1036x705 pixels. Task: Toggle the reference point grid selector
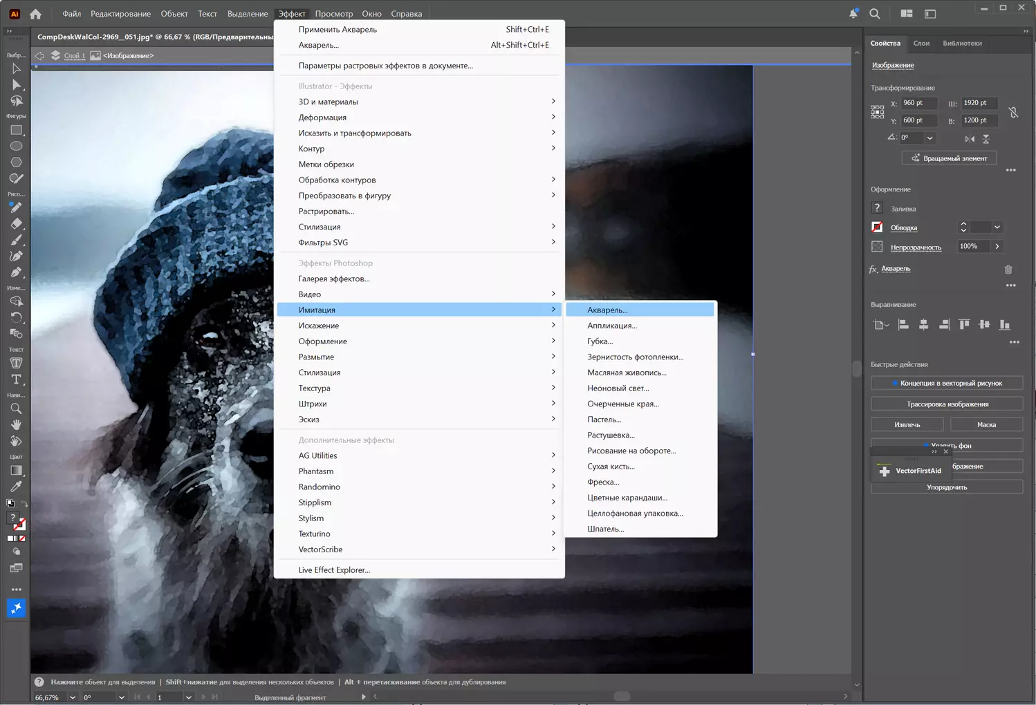877,112
